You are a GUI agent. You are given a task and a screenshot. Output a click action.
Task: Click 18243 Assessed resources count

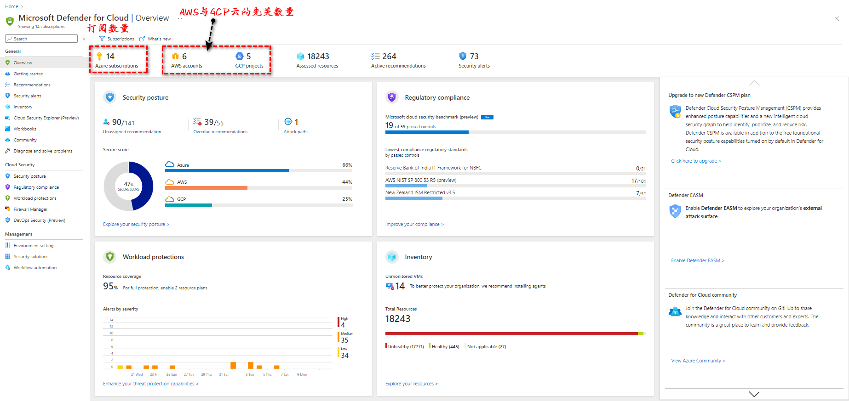pos(318,56)
